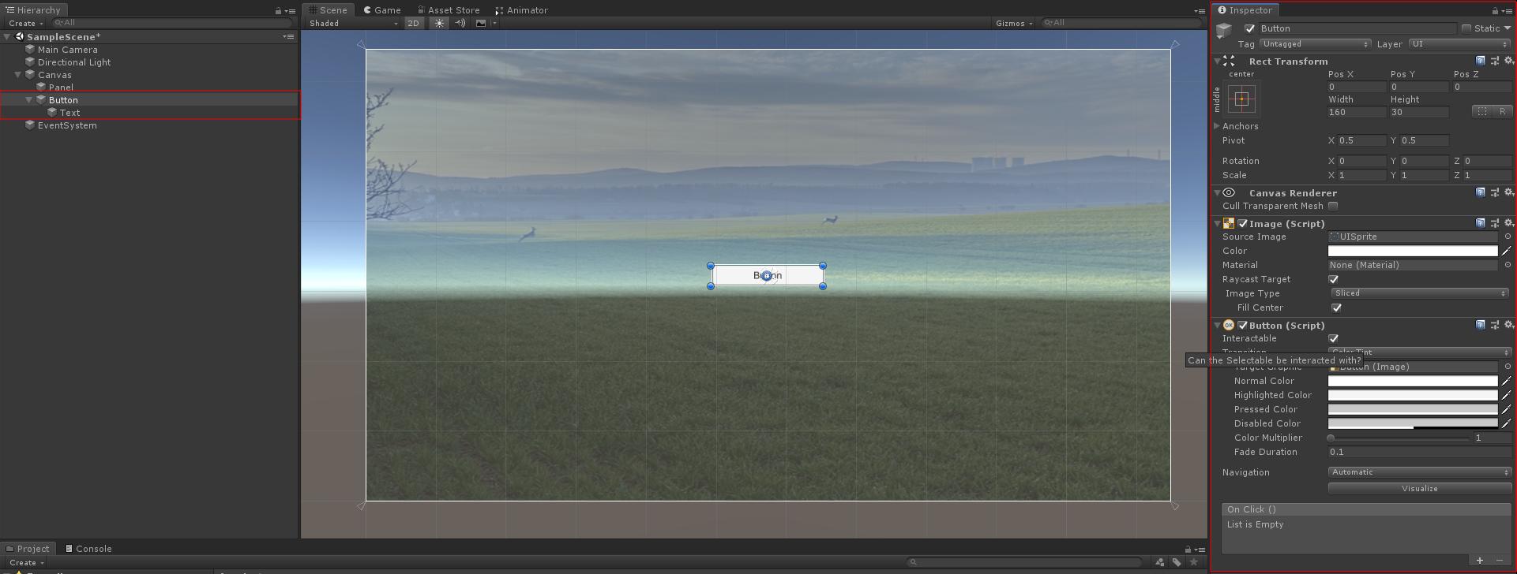Open Canvas Renderer help reference icon
The image size is (1517, 574).
pos(1480,192)
